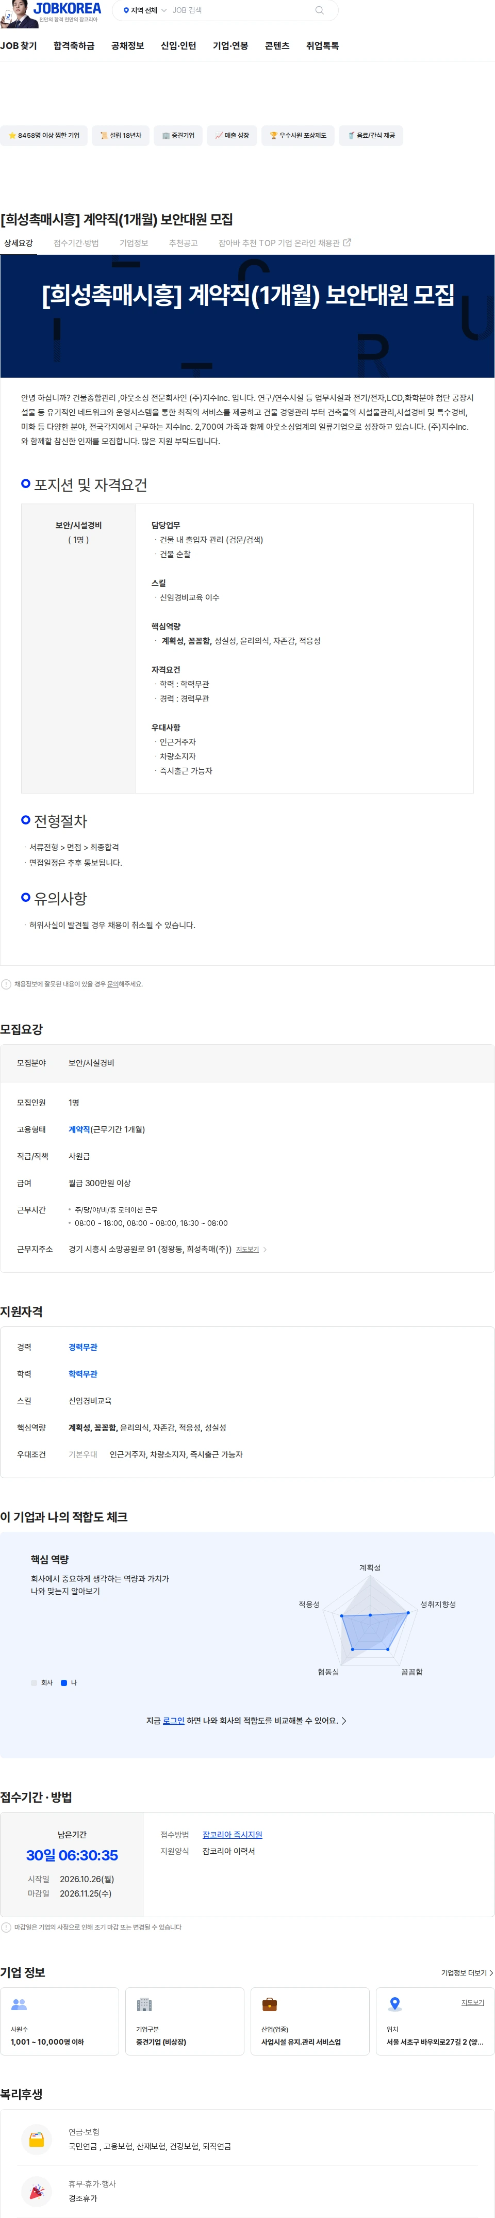This screenshot has width=495, height=2218.
Task: Click the 협동심 label on radar chart
Action: point(328,1671)
